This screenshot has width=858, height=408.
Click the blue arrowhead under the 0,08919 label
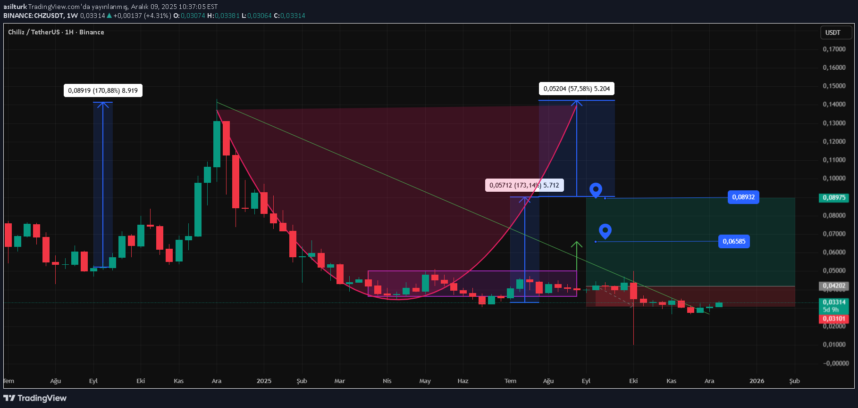pos(103,105)
